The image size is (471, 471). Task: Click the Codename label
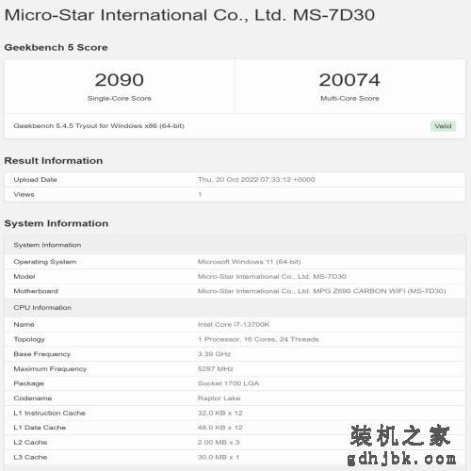[x=33, y=398]
